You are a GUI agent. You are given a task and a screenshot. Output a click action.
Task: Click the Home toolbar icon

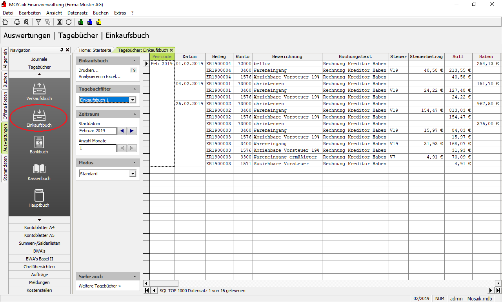coord(5,22)
